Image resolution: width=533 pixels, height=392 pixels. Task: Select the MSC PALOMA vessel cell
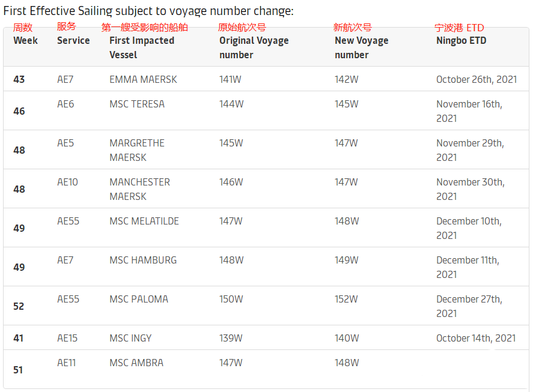(x=139, y=300)
